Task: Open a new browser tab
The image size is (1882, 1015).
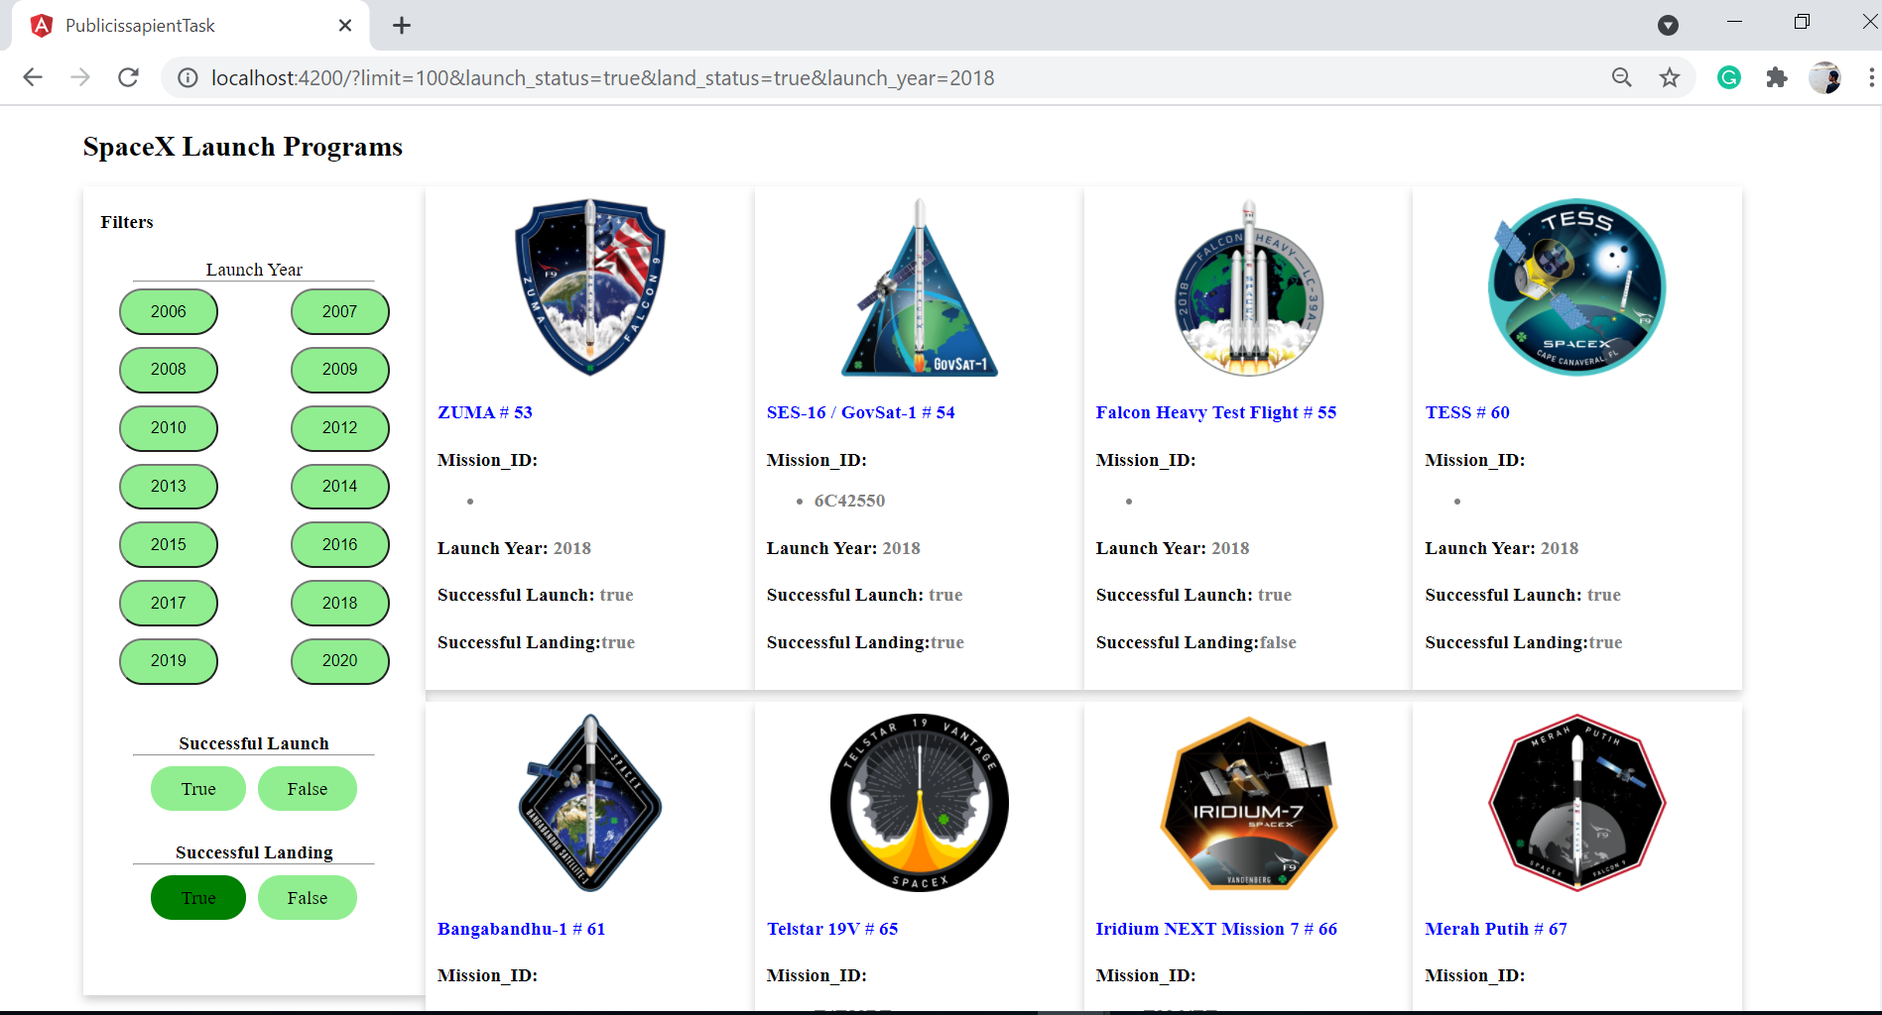Action: tap(401, 25)
